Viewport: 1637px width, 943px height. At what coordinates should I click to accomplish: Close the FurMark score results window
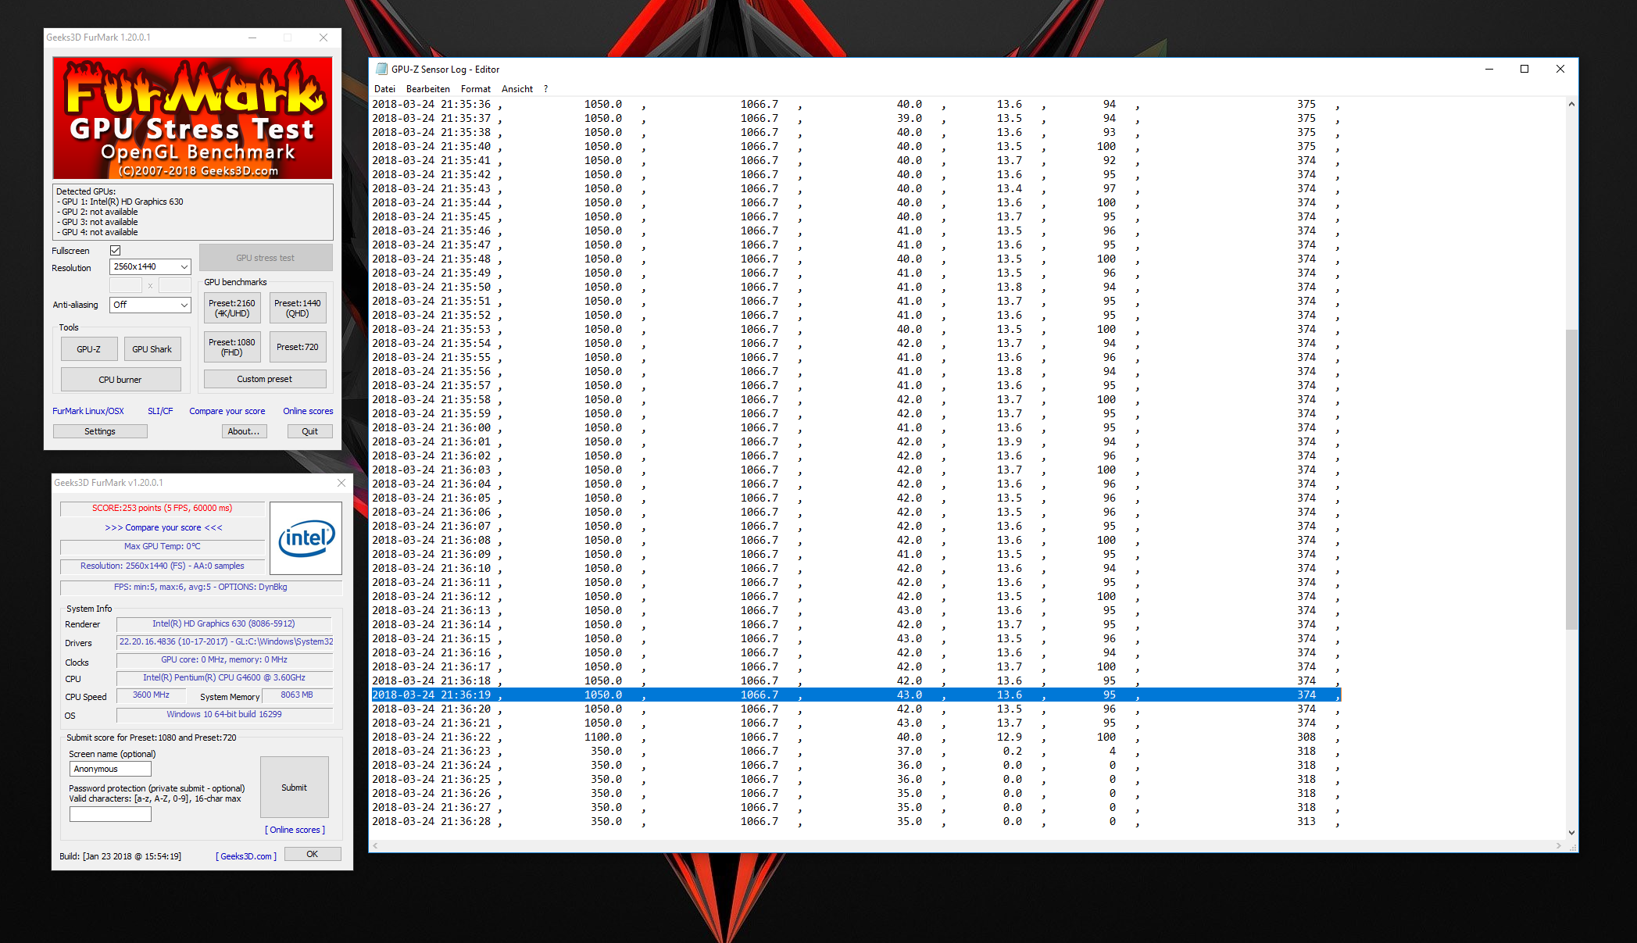pos(341,483)
